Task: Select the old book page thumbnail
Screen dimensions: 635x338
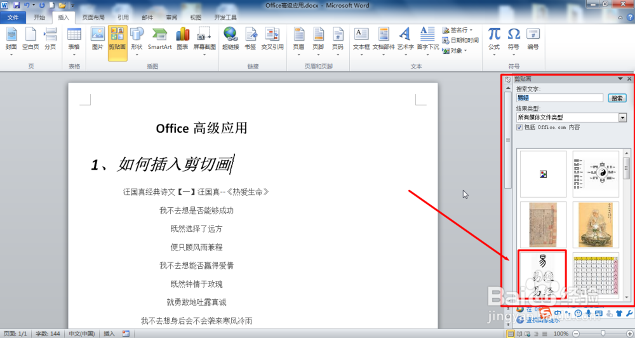Action: tap(543, 224)
